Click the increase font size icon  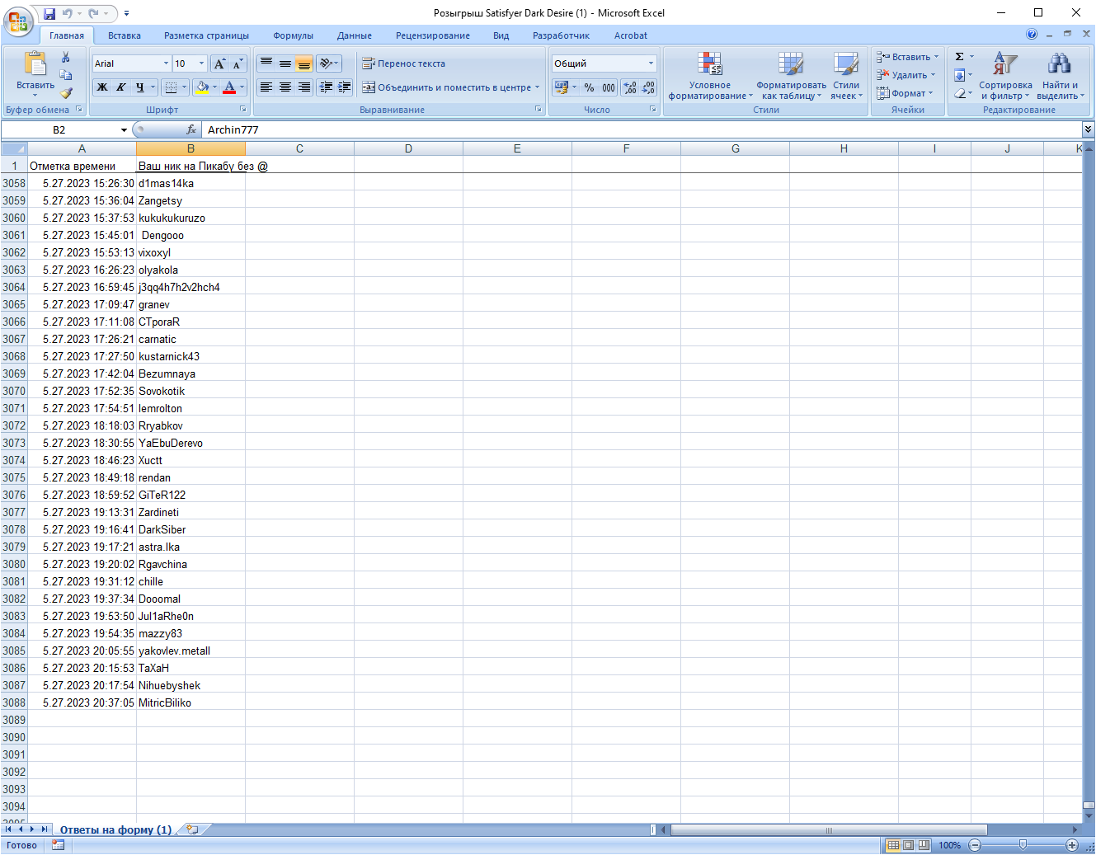[219, 63]
